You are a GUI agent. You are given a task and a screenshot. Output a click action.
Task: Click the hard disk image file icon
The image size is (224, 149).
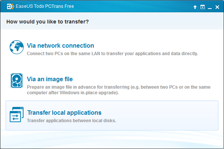coord(16,81)
